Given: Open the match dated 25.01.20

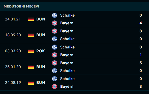Looking at the screenshot, I should click(75, 67).
